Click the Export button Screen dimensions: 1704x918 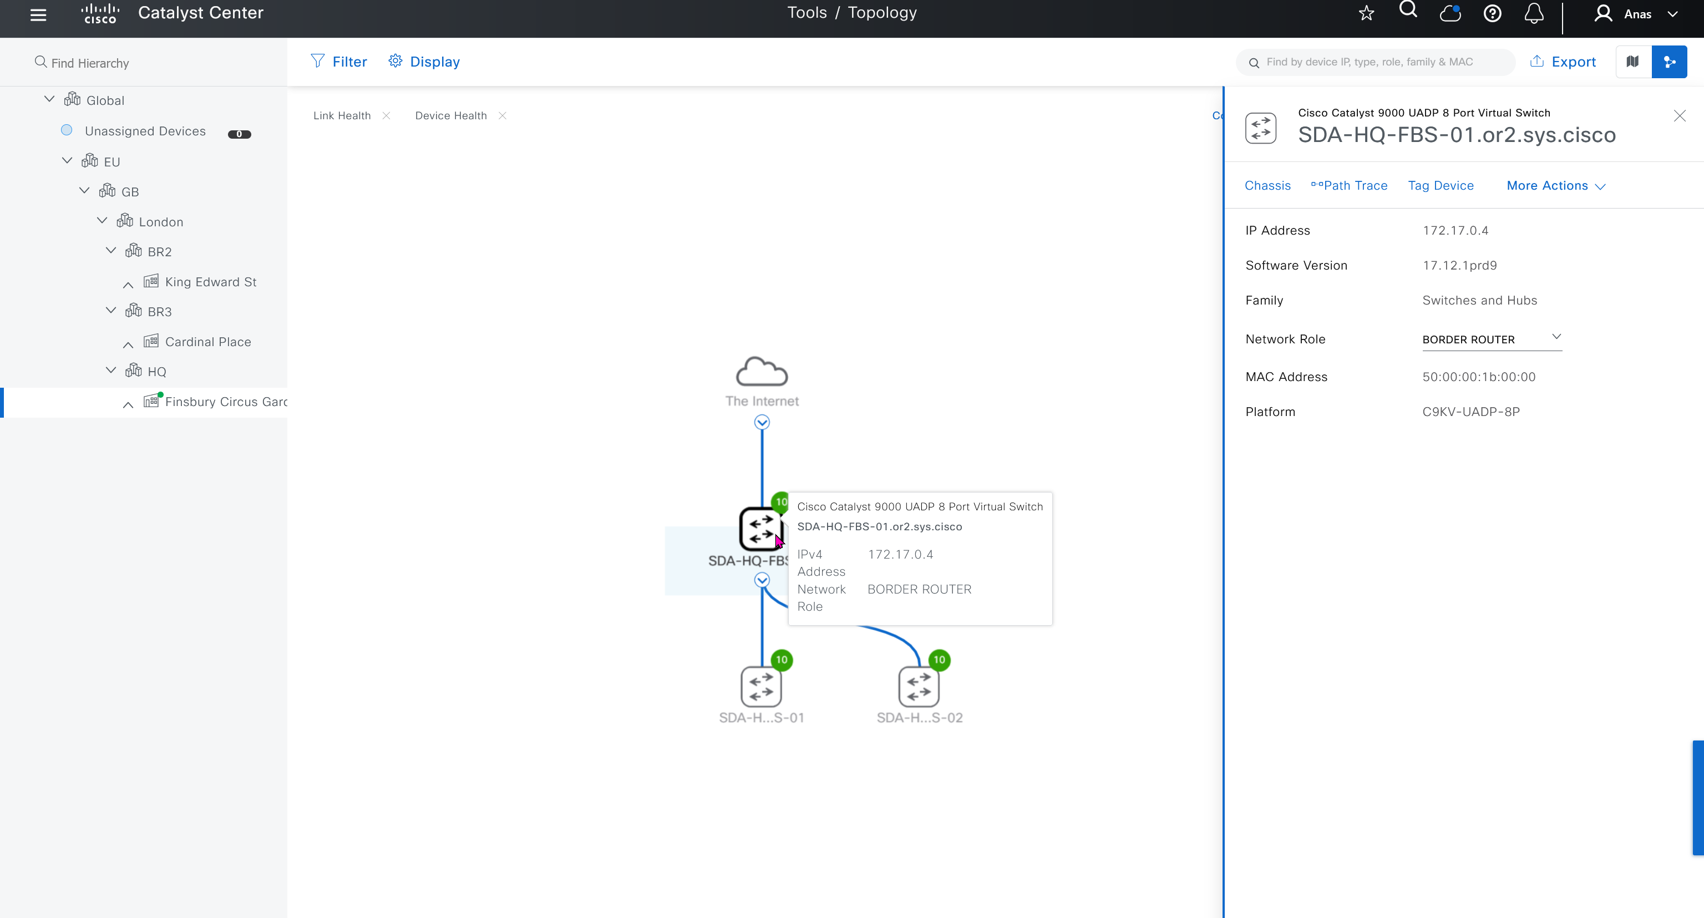click(x=1563, y=62)
